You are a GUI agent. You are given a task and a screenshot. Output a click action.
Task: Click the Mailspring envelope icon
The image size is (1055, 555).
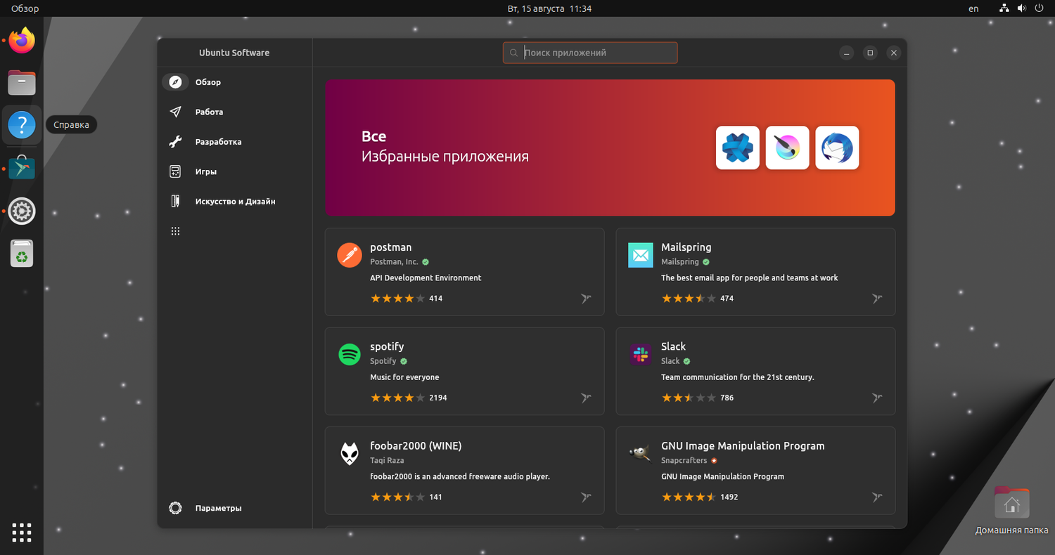(641, 255)
